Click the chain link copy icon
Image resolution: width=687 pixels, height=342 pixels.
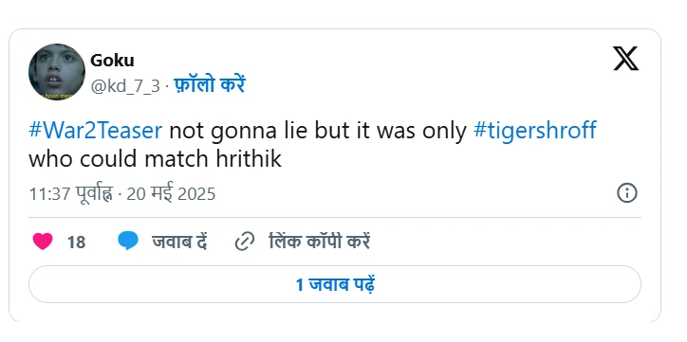245,242
